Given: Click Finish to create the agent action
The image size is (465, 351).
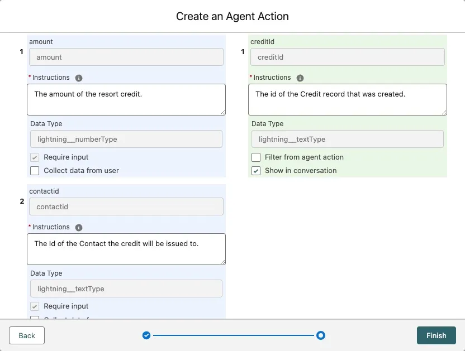Looking at the screenshot, I should (x=436, y=335).
